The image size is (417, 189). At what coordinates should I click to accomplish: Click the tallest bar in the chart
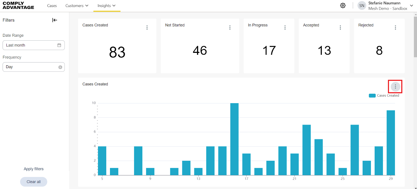click(234, 139)
